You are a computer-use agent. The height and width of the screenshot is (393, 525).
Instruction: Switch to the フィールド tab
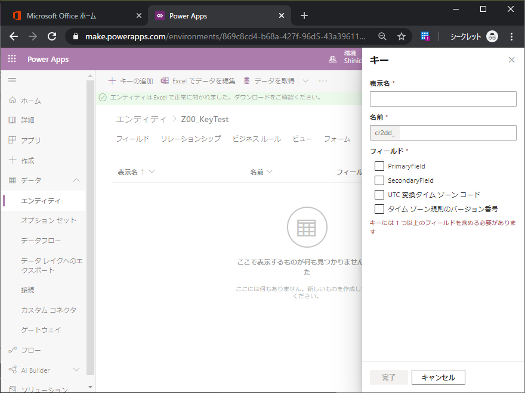pos(132,139)
